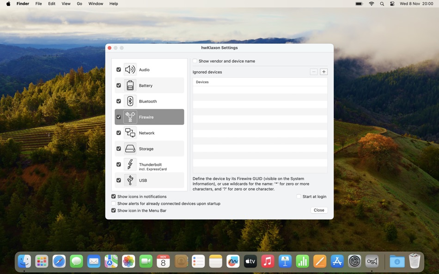Open Apple TV from the Dock

[250, 262]
